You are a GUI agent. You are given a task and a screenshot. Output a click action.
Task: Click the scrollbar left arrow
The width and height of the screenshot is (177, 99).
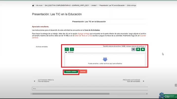click(31, 94)
